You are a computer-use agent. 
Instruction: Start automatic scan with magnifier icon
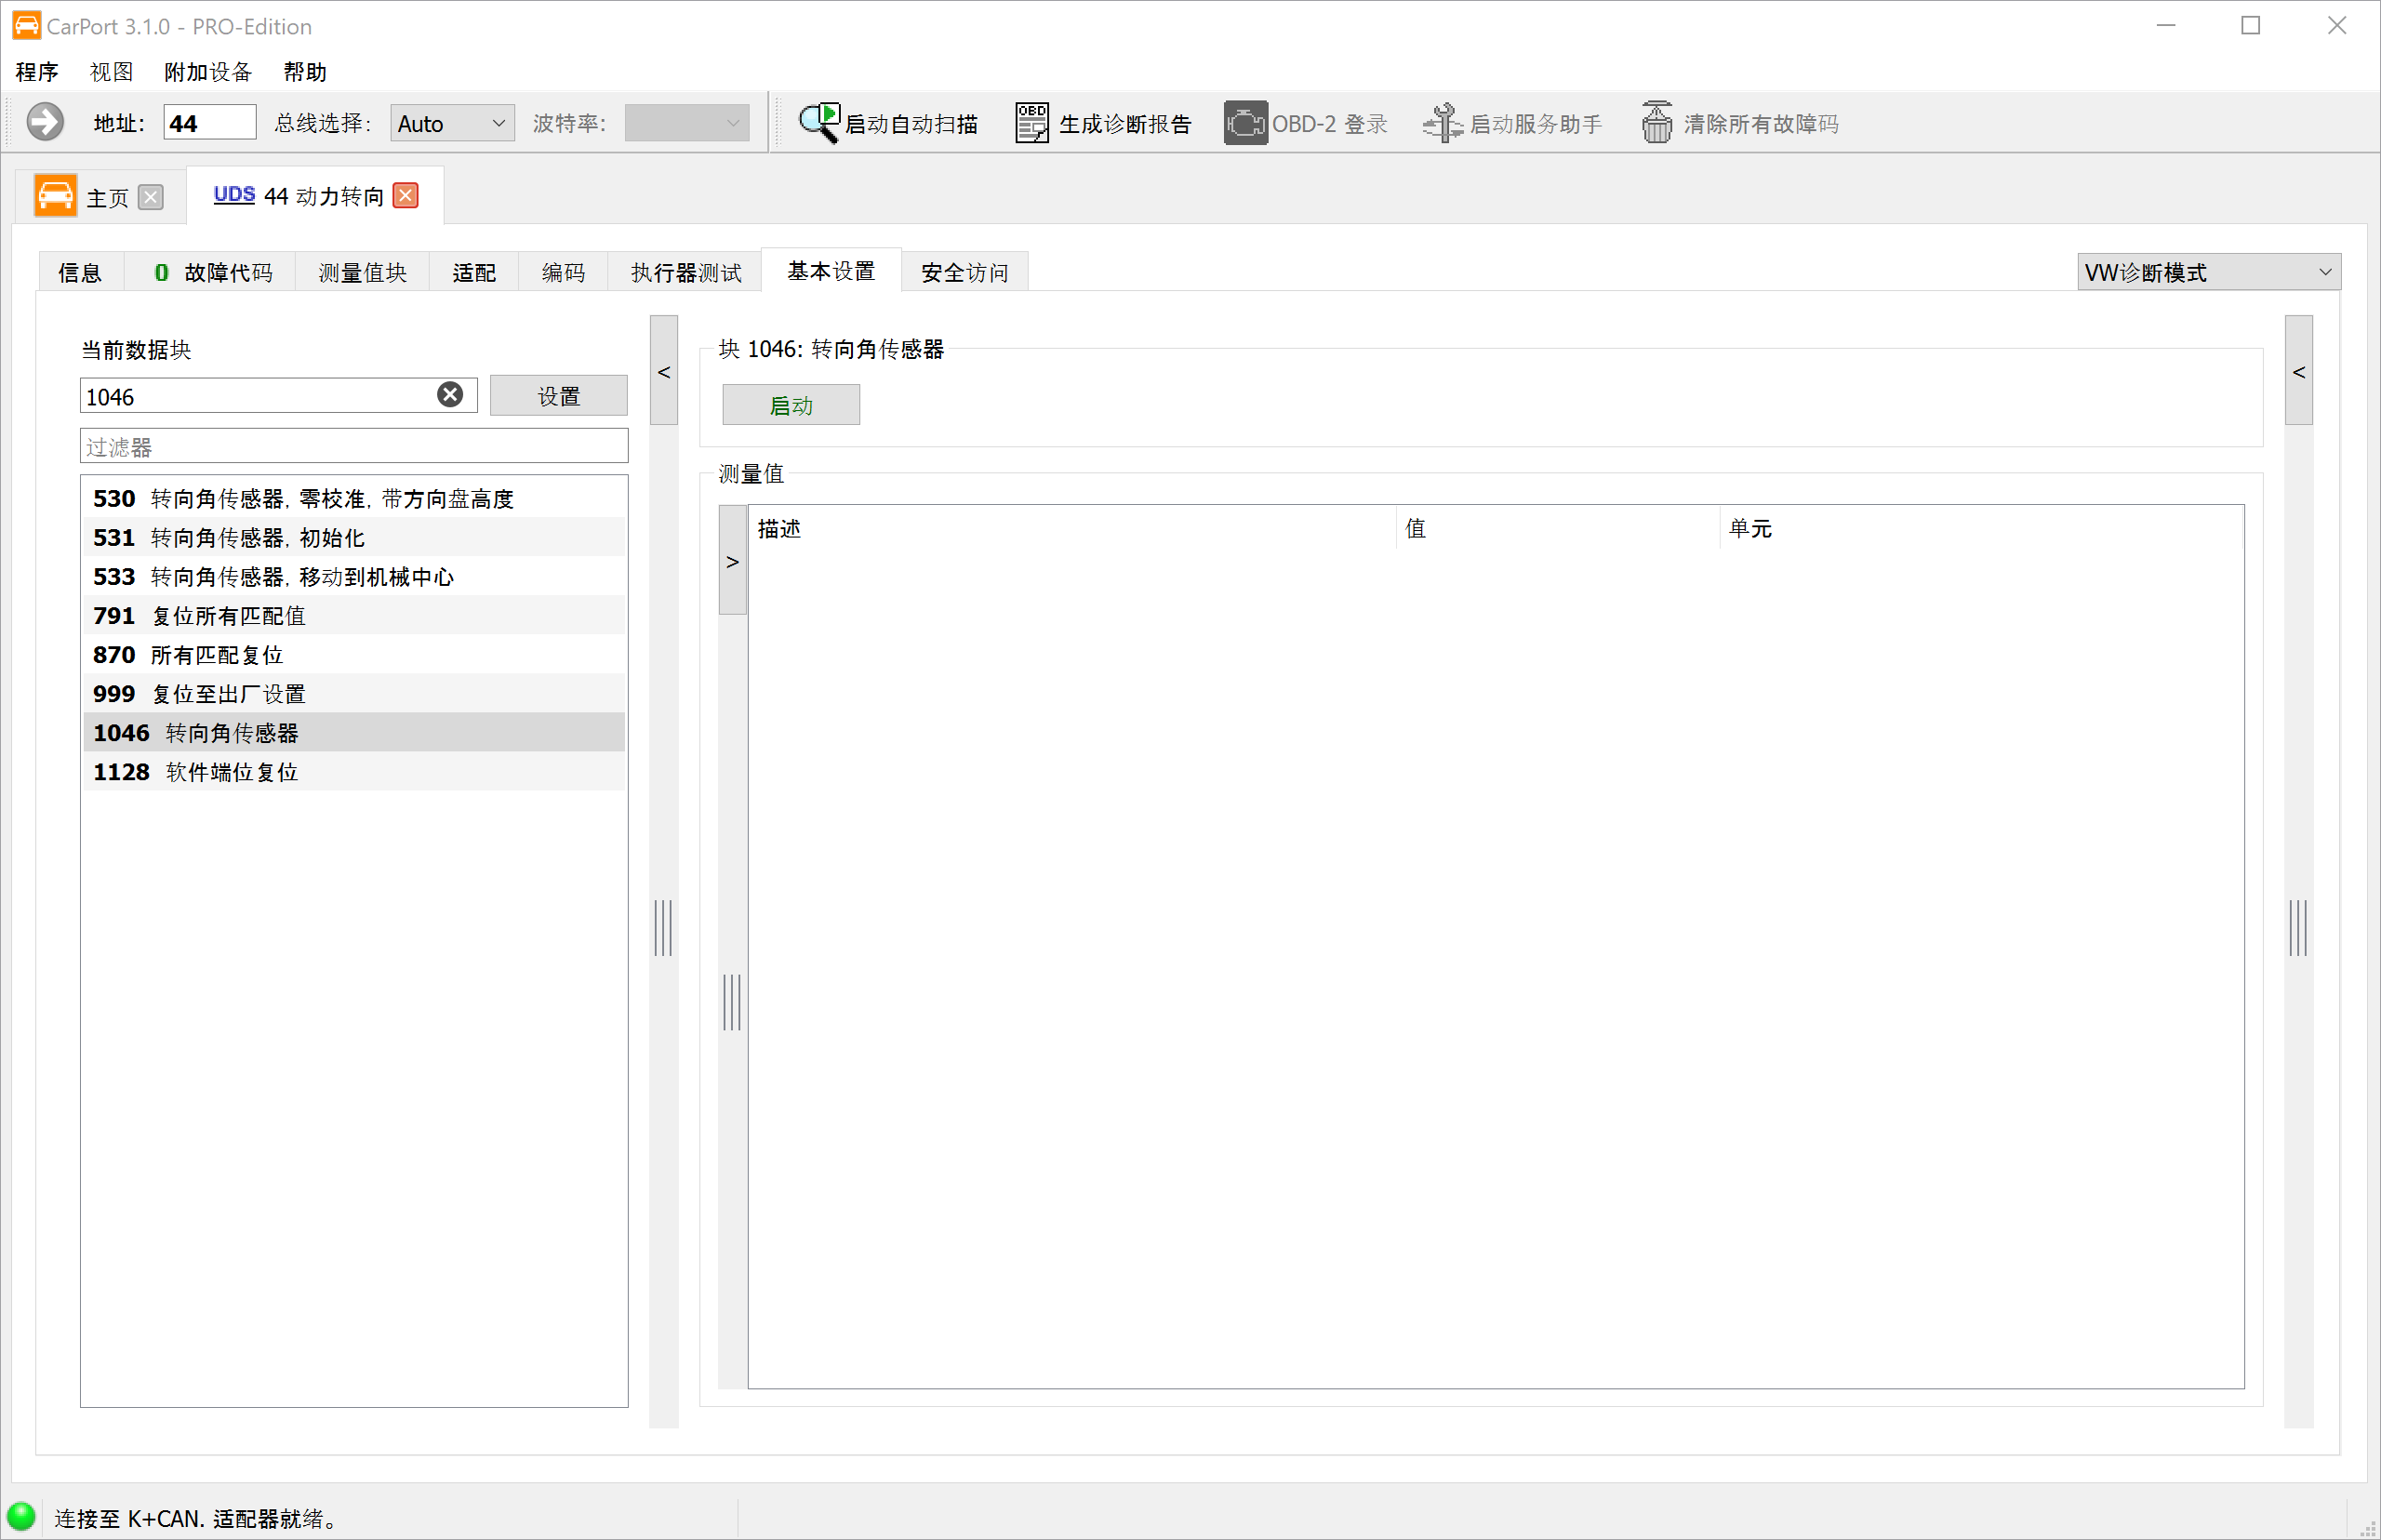click(819, 122)
